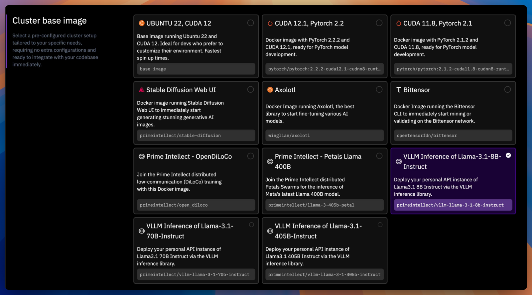Click the primeintellect/llama-3-405b-petal image tag

(x=325, y=205)
